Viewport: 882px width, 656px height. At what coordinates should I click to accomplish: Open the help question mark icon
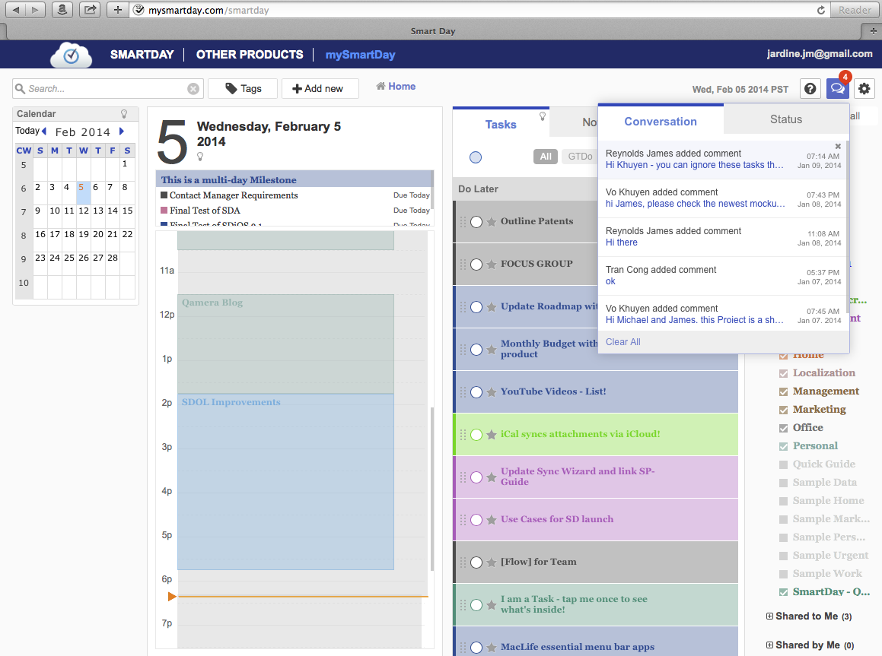(810, 89)
